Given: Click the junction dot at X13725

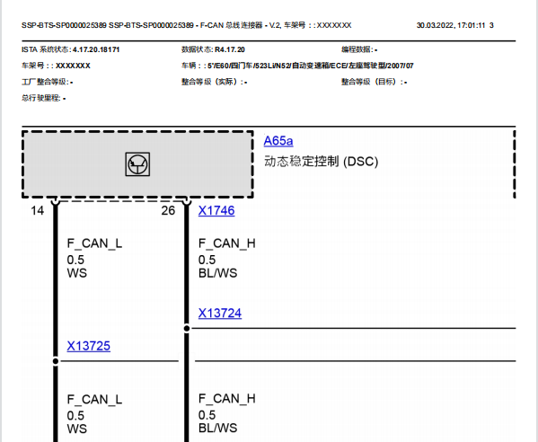Looking at the screenshot, I should click(56, 361).
